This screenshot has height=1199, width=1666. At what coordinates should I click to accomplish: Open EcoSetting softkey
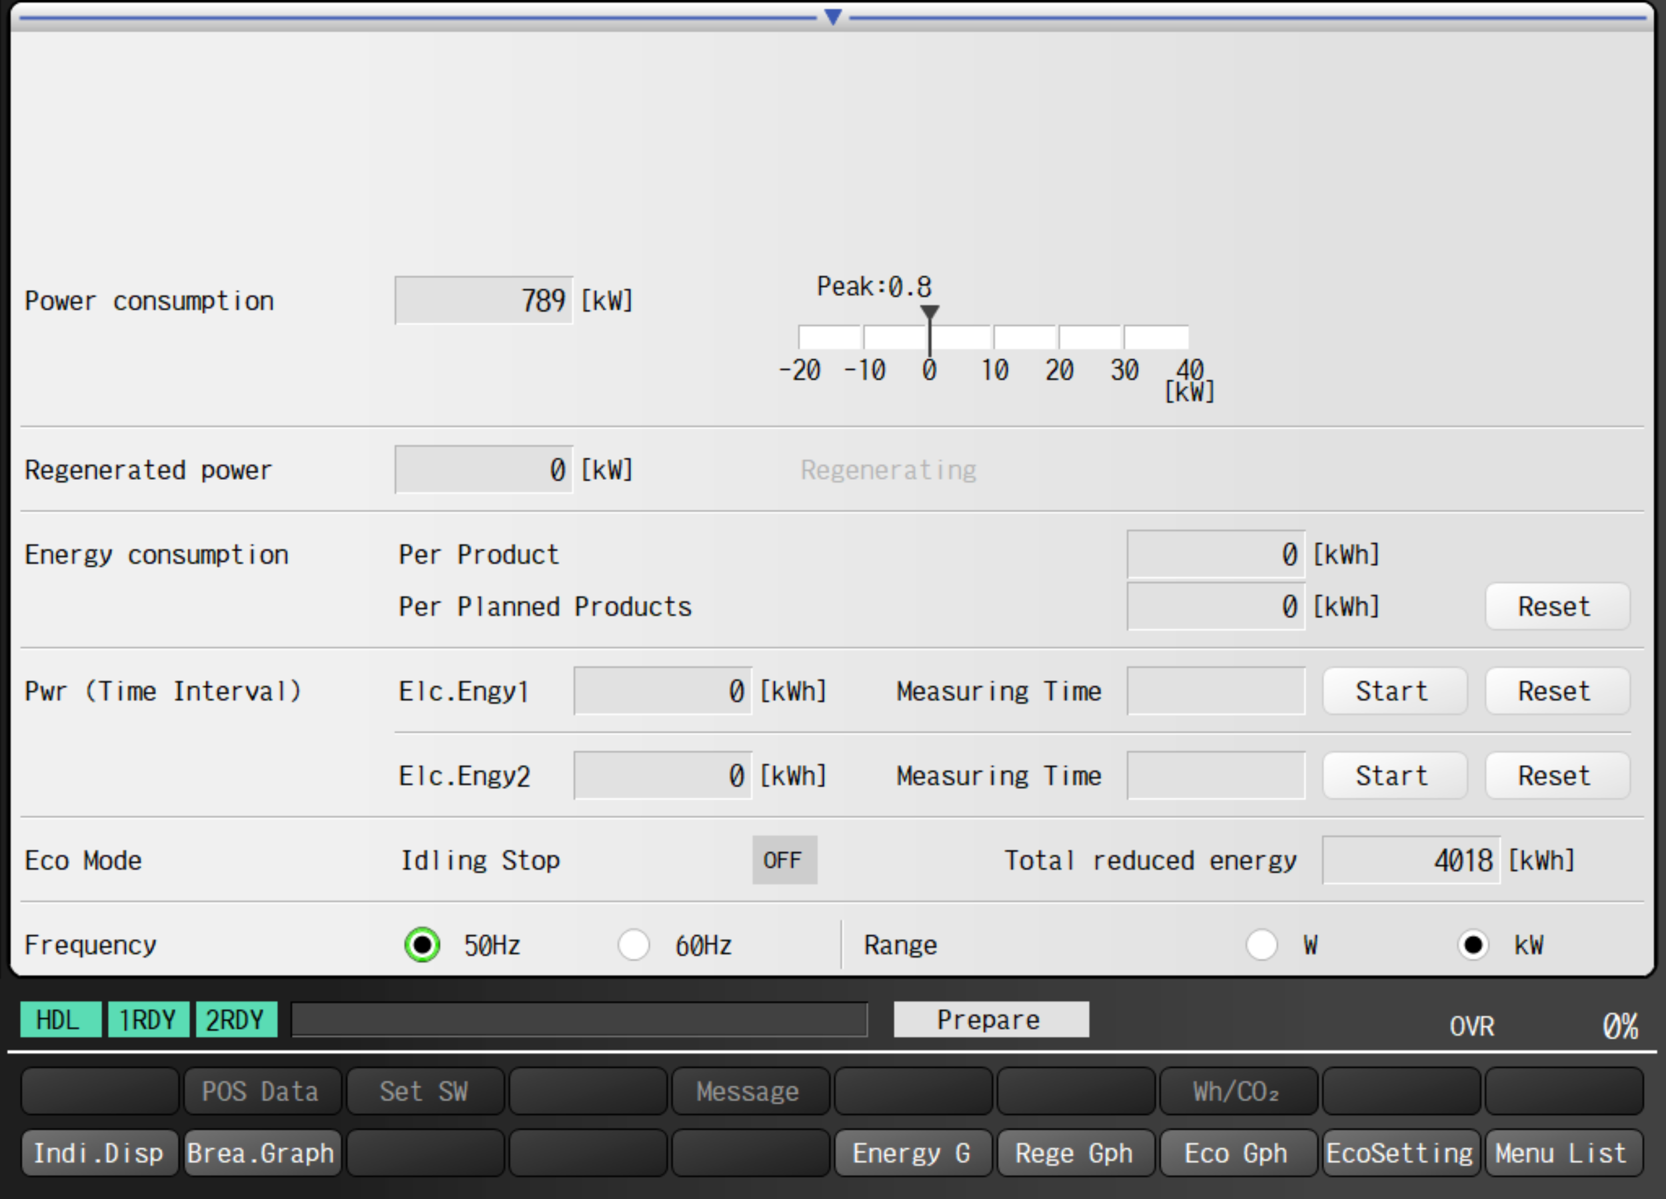(x=1400, y=1153)
